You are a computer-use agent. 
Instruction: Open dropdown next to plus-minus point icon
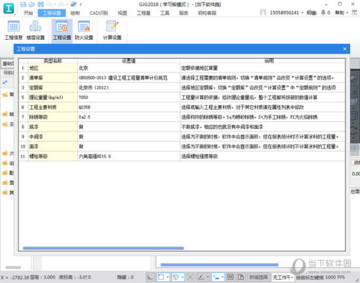coord(223,277)
